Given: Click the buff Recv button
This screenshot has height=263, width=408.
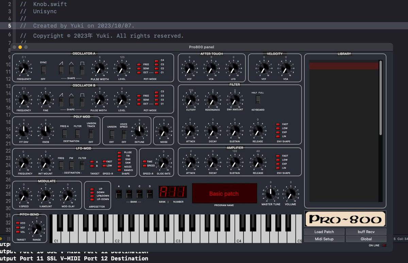Looking at the screenshot, I should click(x=366, y=232).
